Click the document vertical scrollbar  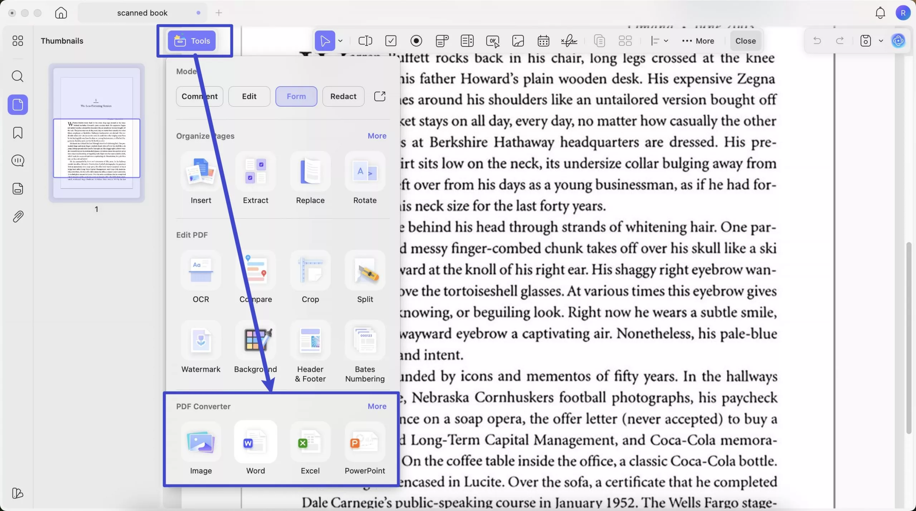pos(908,338)
